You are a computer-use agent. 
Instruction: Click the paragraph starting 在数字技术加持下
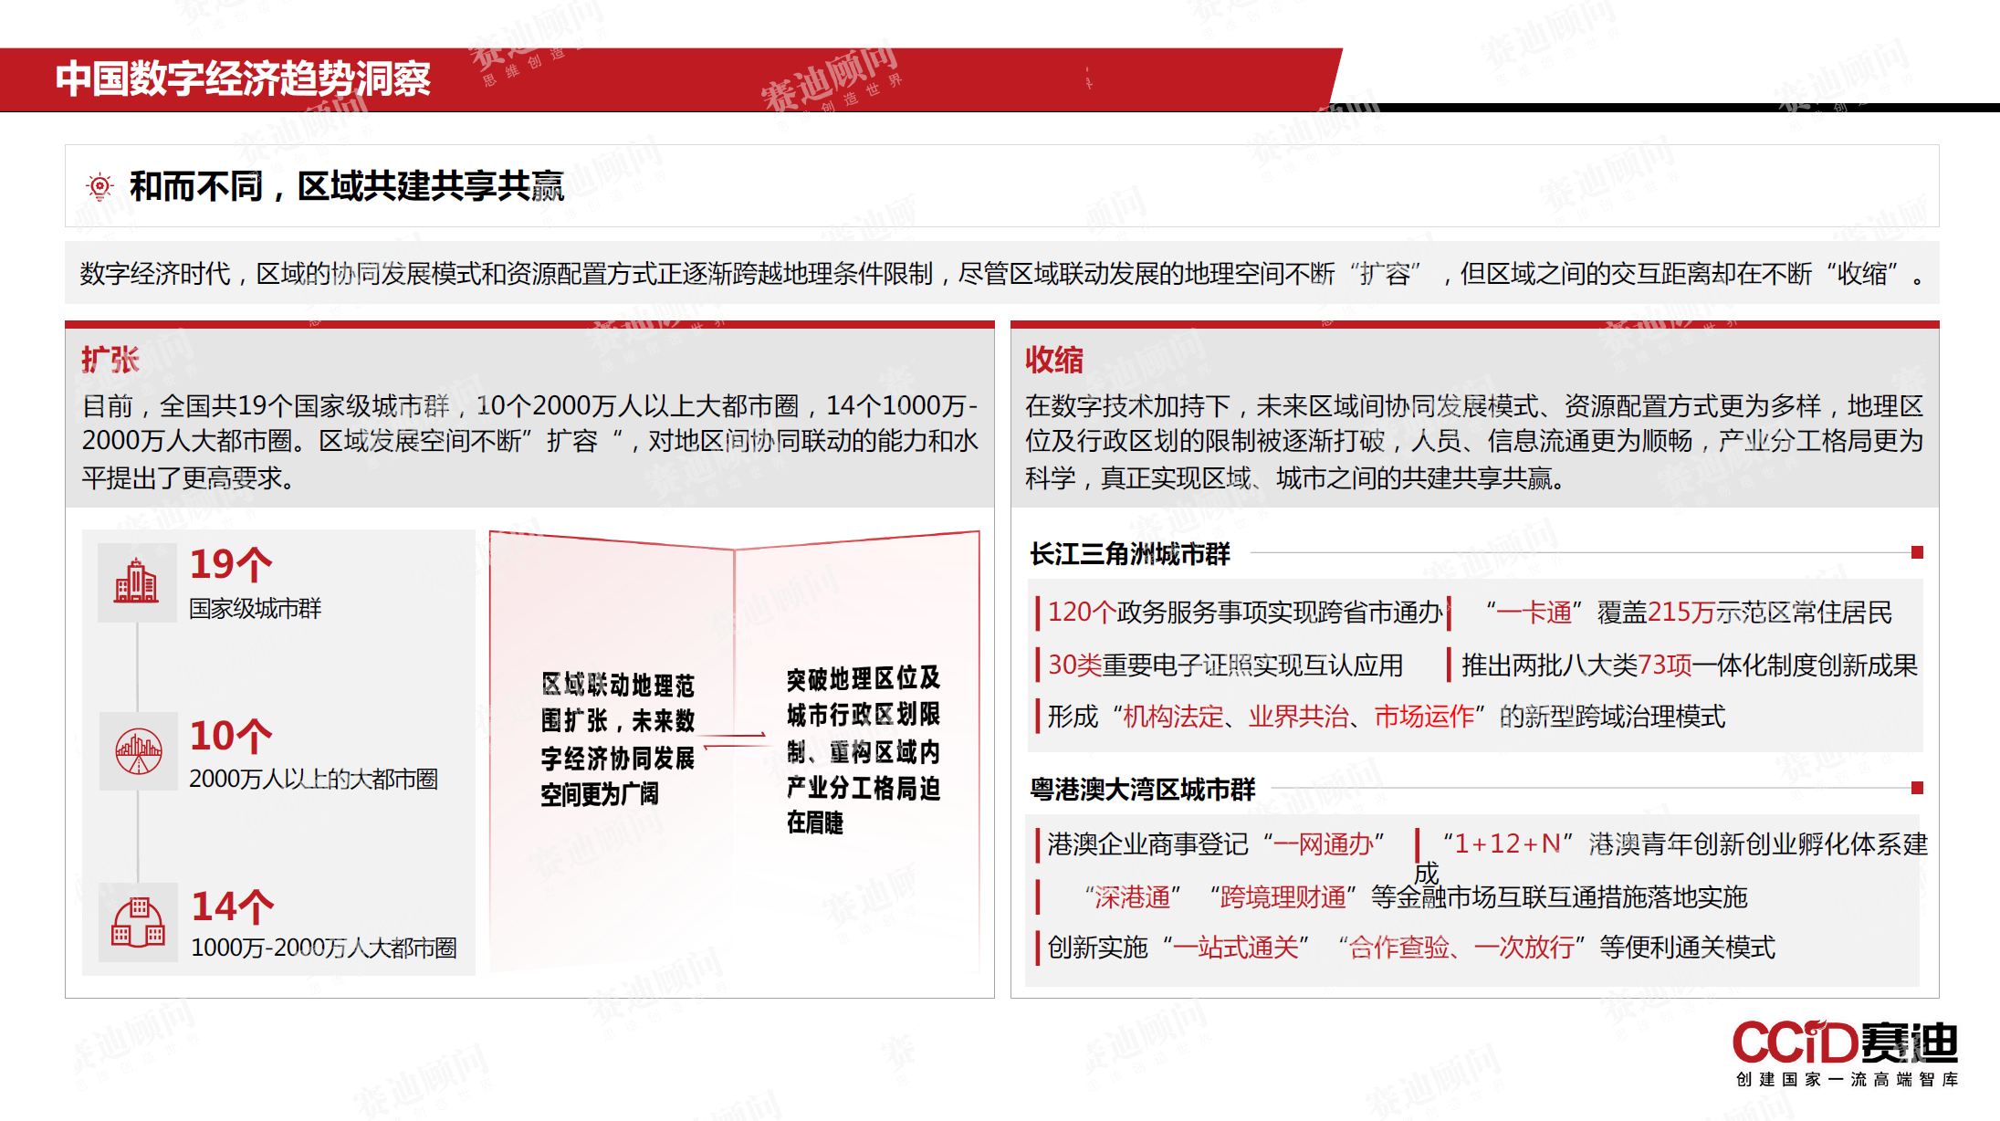click(1474, 441)
